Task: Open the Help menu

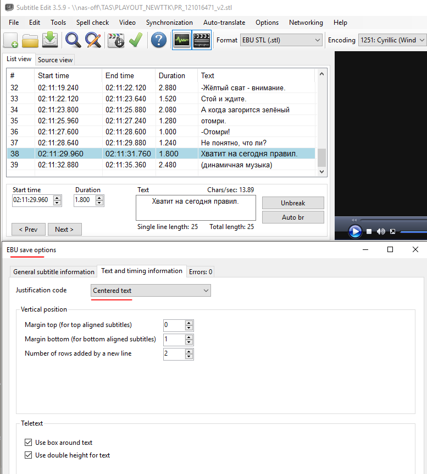Action: pos(340,23)
